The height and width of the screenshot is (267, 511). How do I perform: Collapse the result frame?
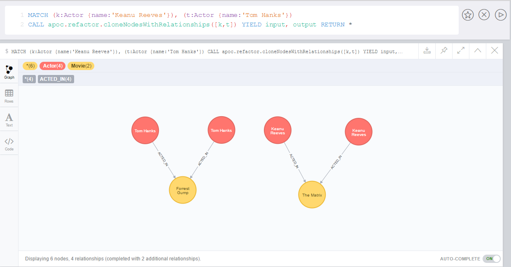click(477, 51)
